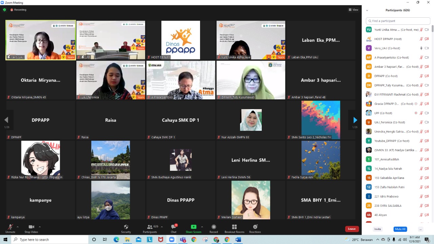Select the Vero_UAJ video tile

41,40
